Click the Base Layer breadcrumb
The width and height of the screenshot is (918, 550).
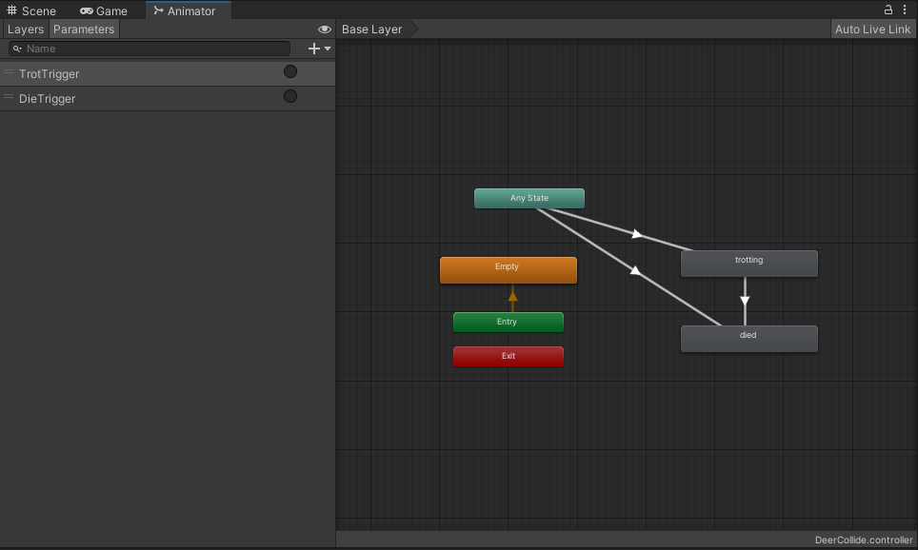371,29
